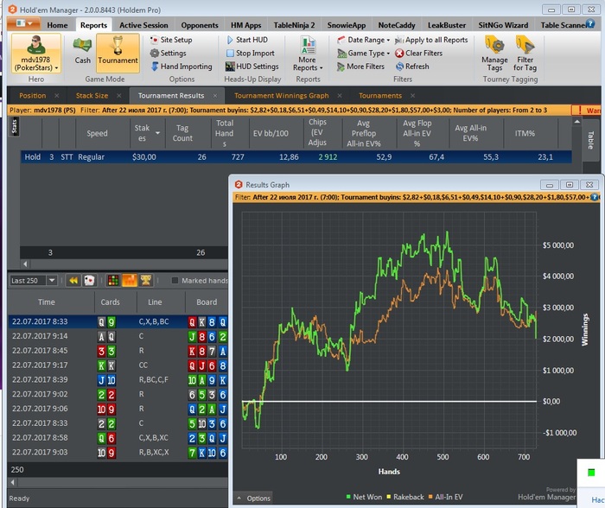Close the Stack Size report tab
Screen dimensions: 605x508
pos(119,96)
